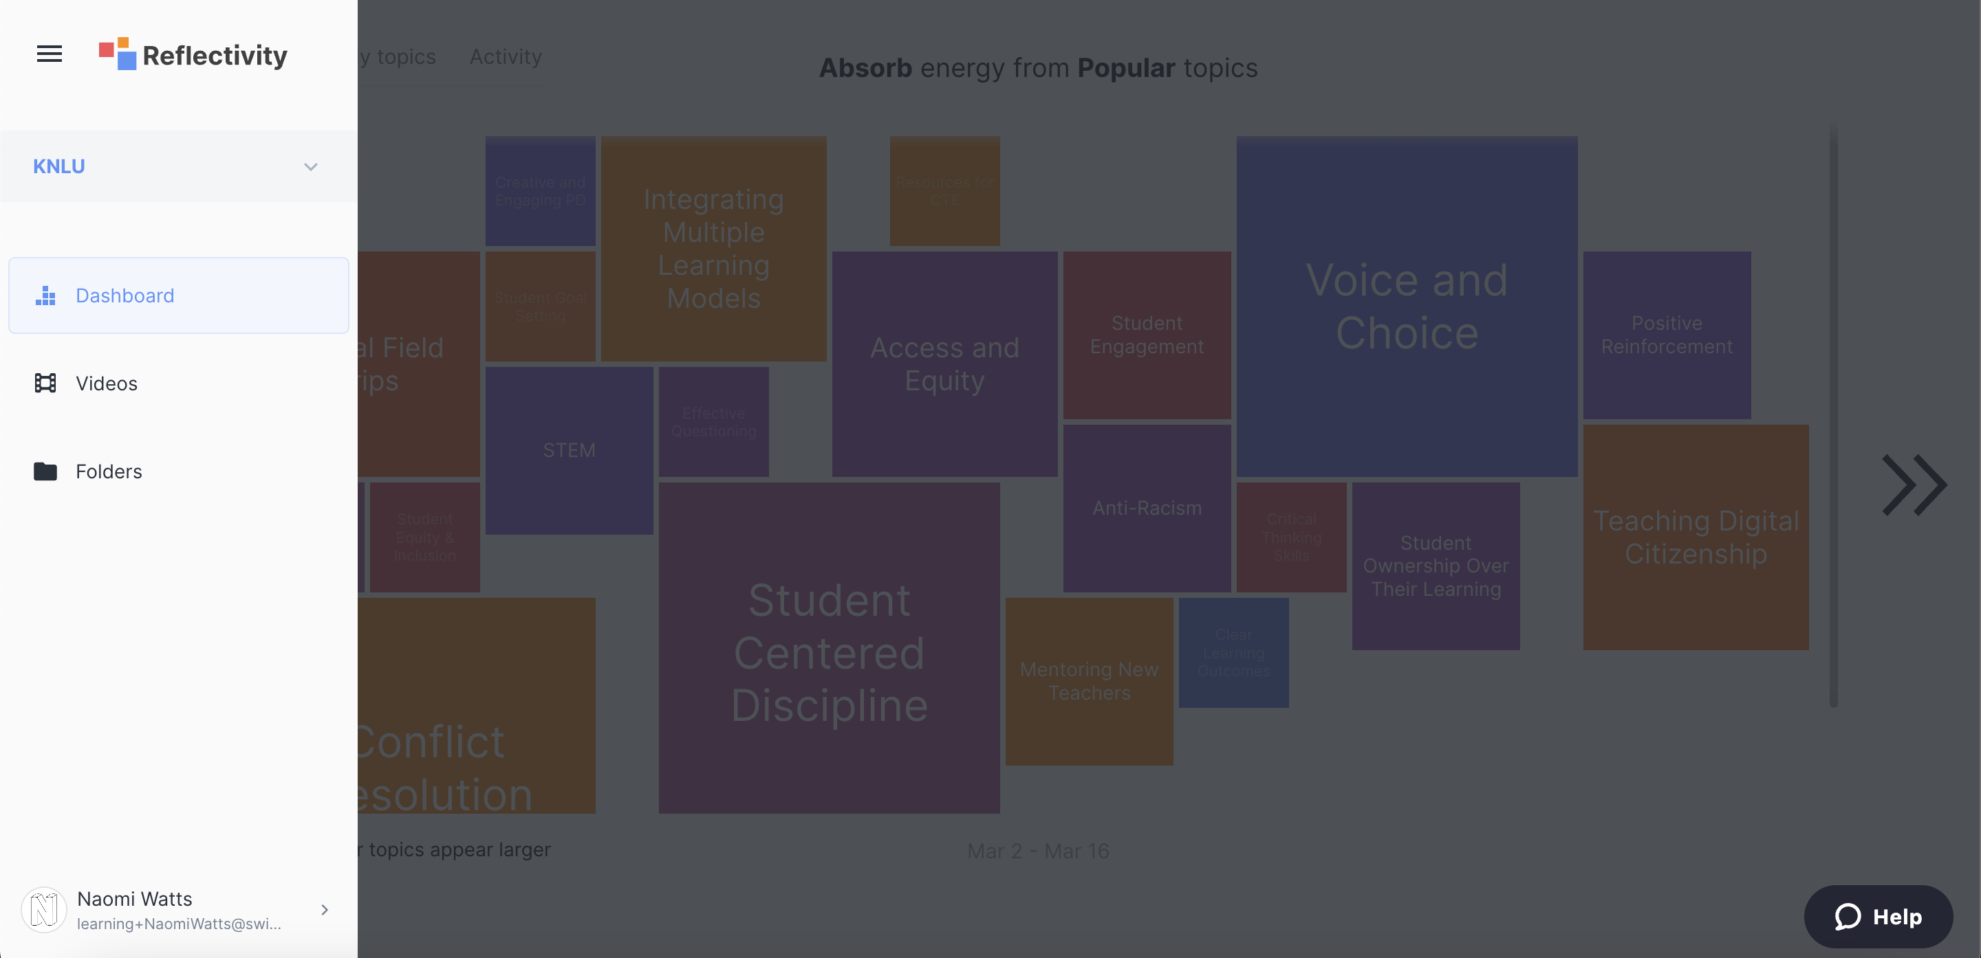Viewport: 1981px width, 958px height.
Task: Click the hamburger menu icon
Action: 50,54
